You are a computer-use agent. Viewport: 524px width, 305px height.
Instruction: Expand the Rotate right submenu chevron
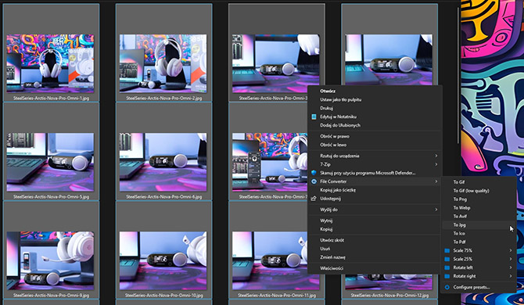(511, 276)
